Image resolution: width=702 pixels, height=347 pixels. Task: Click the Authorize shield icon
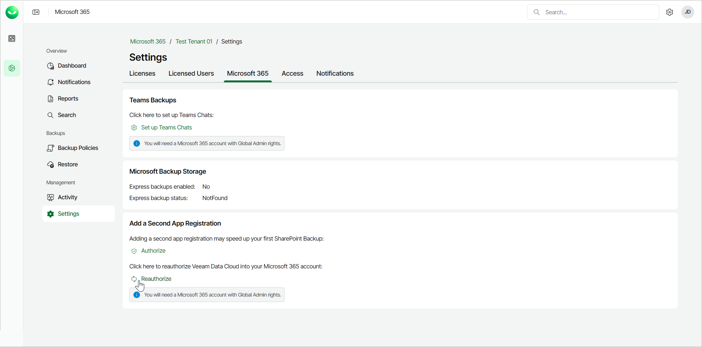[x=134, y=251]
